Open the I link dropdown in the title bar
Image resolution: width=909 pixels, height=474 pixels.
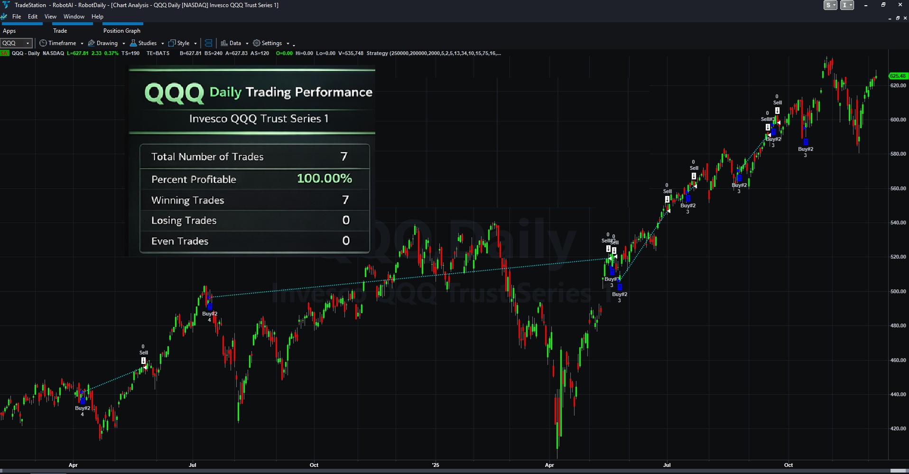coord(847,5)
